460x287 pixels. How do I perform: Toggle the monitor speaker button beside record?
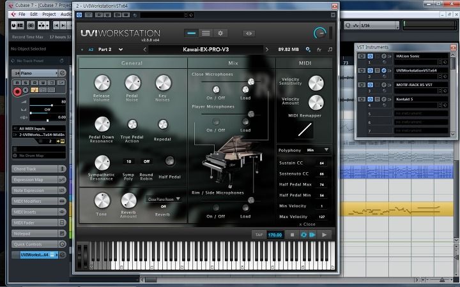pos(26,90)
